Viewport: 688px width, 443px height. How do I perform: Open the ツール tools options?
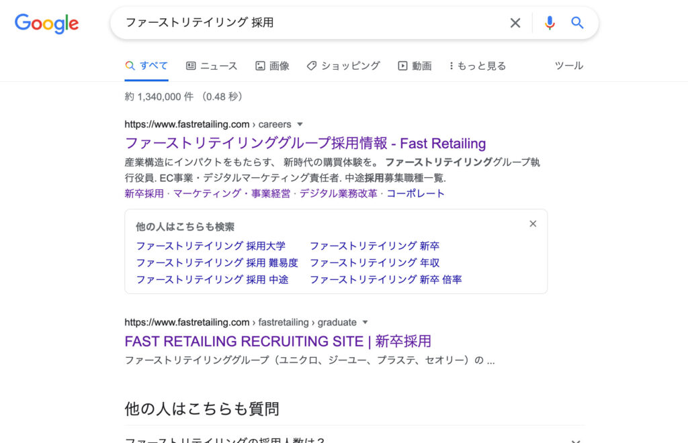click(x=568, y=66)
